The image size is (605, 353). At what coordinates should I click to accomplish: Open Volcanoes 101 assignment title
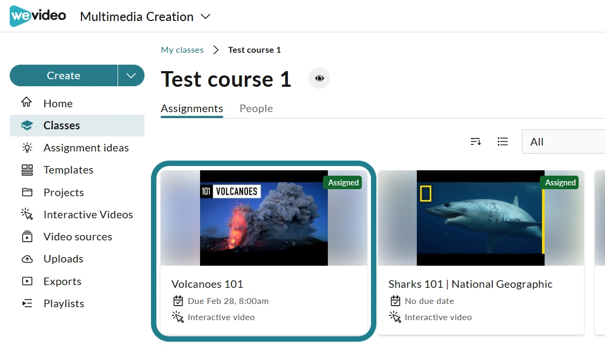tap(207, 285)
